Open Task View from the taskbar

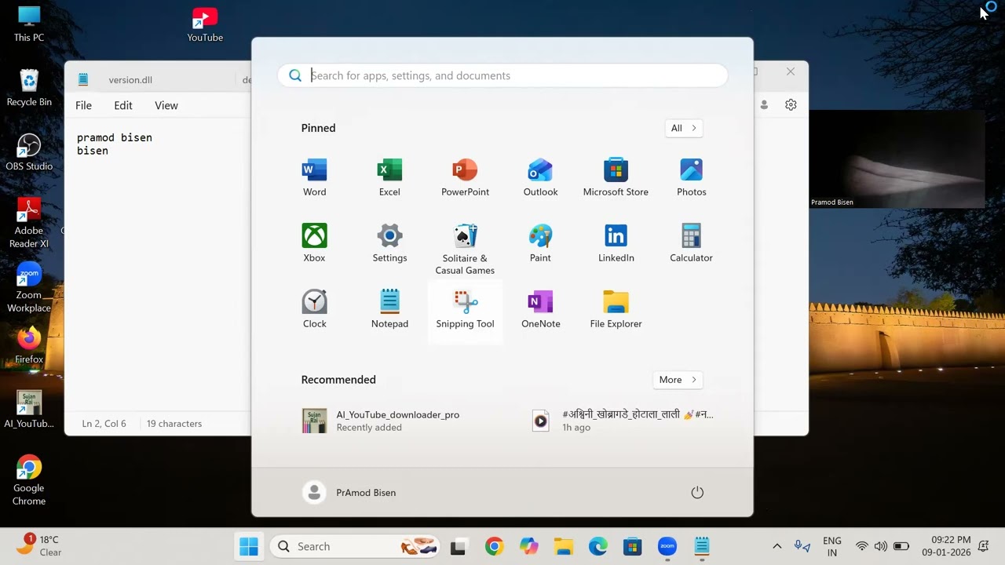[x=459, y=546]
